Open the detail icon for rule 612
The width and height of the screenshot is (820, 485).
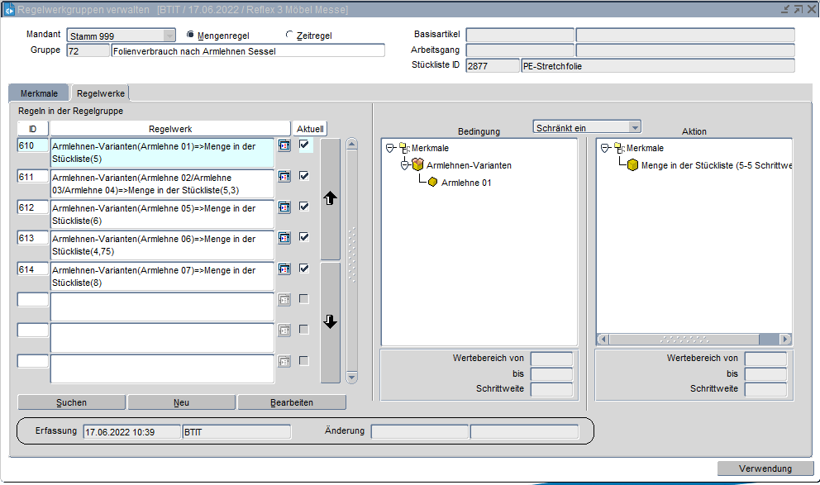coord(284,207)
